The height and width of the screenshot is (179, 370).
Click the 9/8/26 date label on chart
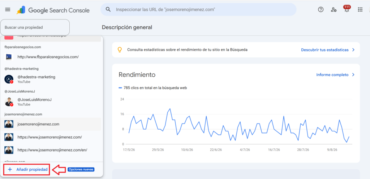332,149
